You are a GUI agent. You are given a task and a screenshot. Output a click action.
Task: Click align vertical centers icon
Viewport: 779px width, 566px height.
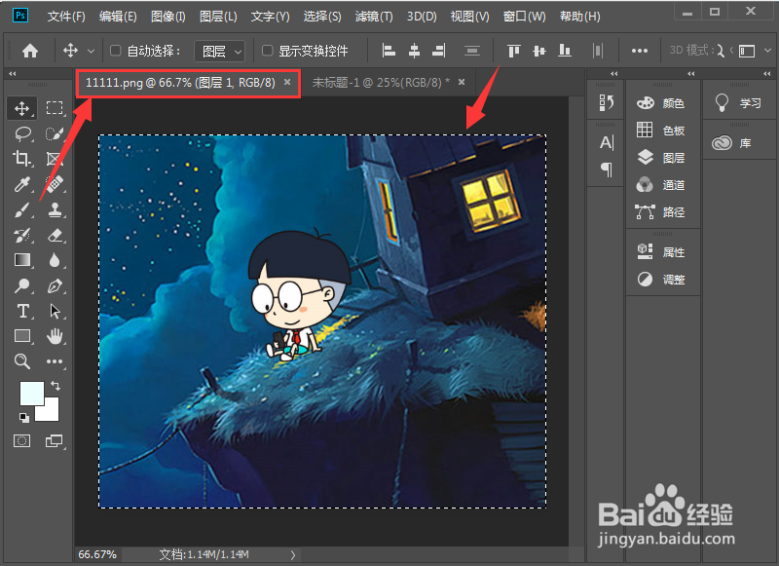click(x=539, y=51)
